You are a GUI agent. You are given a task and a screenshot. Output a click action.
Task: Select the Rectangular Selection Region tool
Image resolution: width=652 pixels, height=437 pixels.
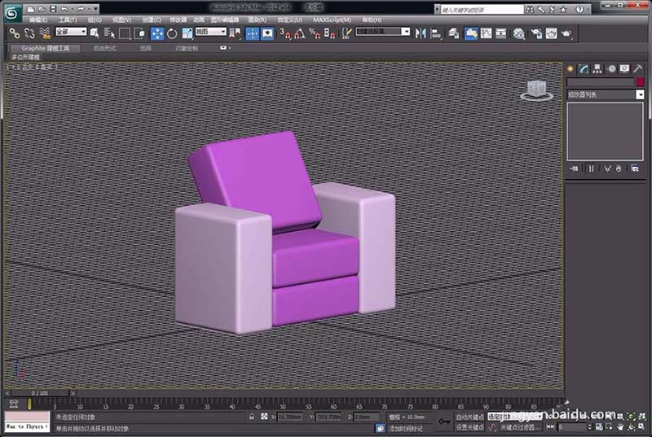click(125, 33)
